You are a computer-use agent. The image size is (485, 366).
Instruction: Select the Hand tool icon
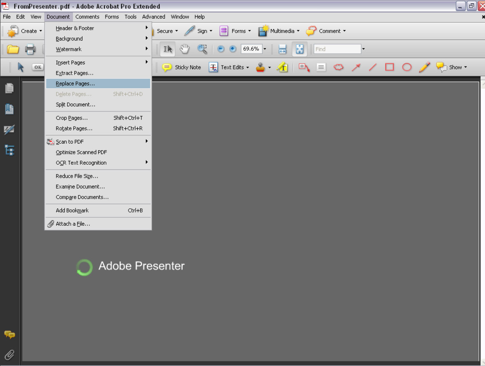point(184,49)
